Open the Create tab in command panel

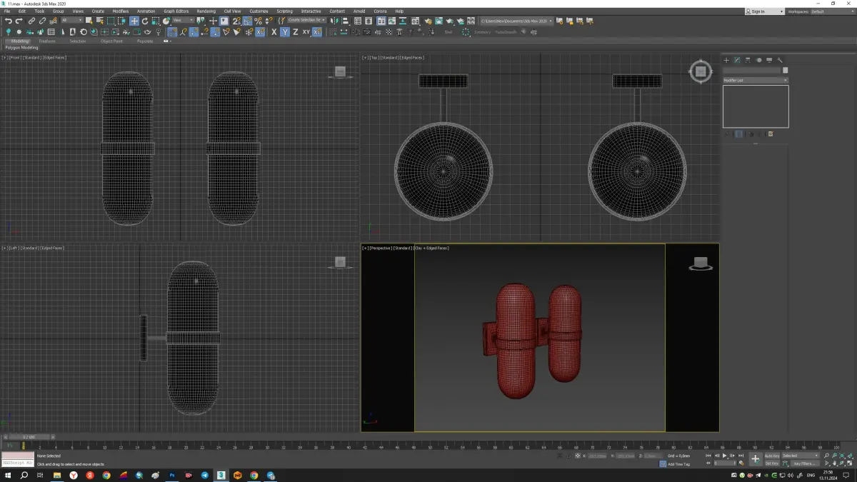pos(726,60)
